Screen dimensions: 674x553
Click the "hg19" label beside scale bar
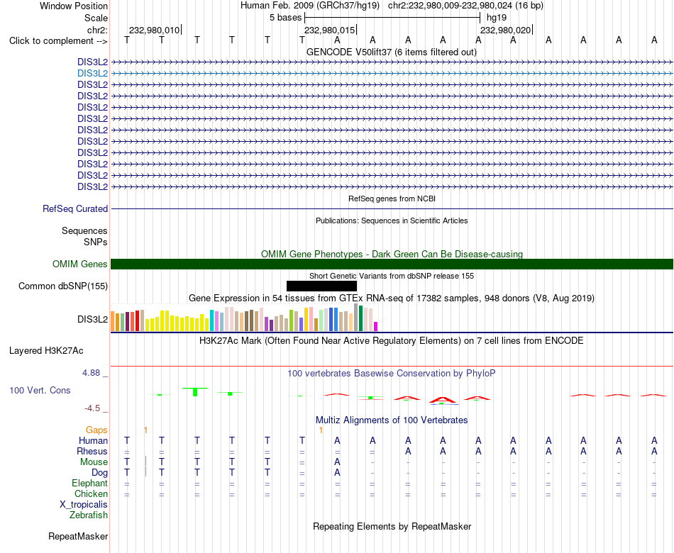(x=497, y=18)
